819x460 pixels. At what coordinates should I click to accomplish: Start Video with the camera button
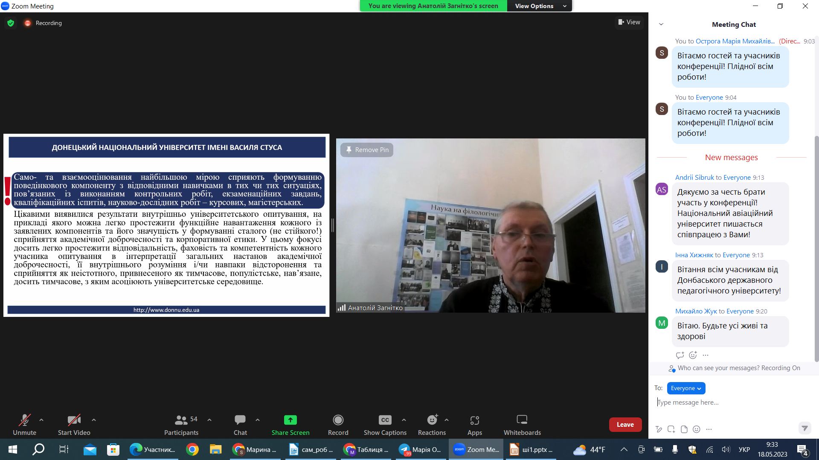74,425
